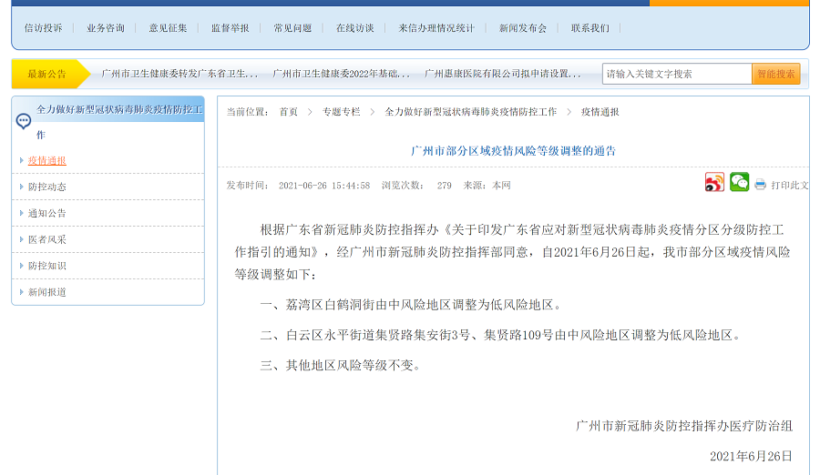
Task: Click the arrow bullet beside 防控动态
Action: [21, 187]
